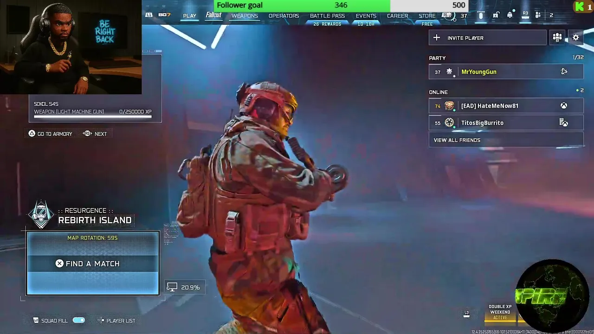Select friend [EAD] HateMeNow81
Viewport: 594px width, 334px height.
(x=506, y=106)
